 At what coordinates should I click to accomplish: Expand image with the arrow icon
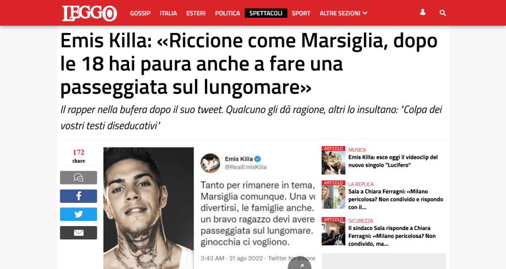point(300,264)
